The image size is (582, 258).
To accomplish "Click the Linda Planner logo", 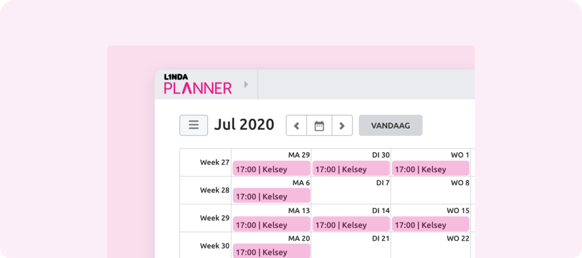I will click(198, 84).
